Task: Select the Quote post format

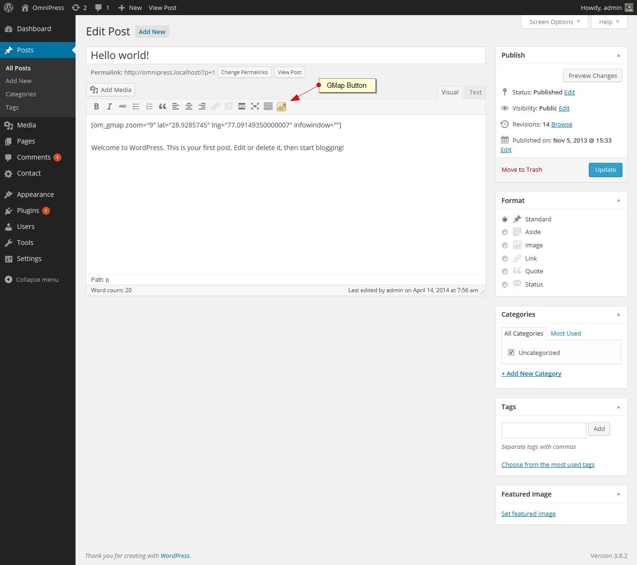Action: point(505,271)
